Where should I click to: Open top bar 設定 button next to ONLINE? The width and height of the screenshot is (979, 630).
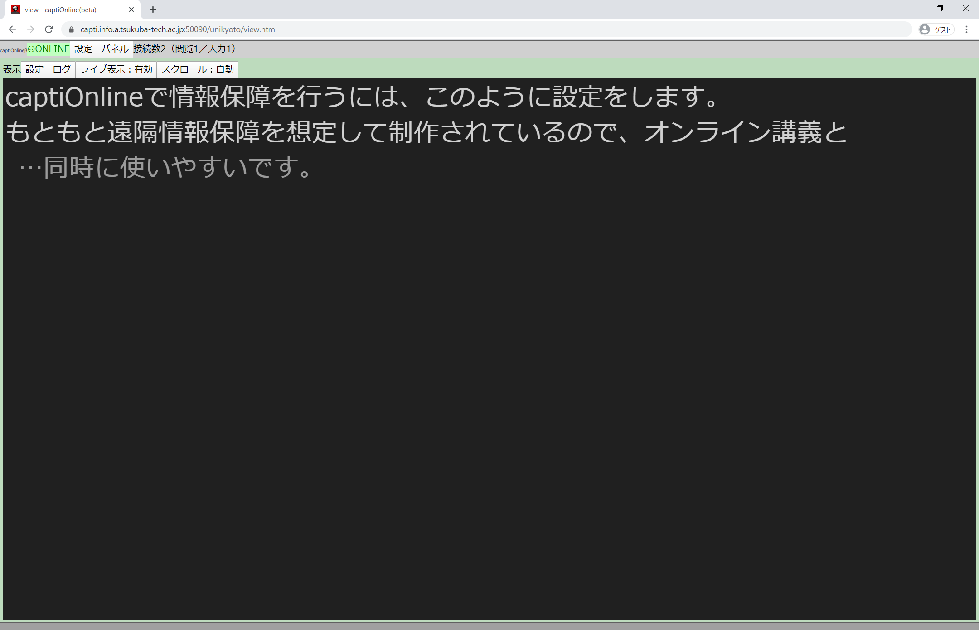pyautogui.click(x=83, y=49)
